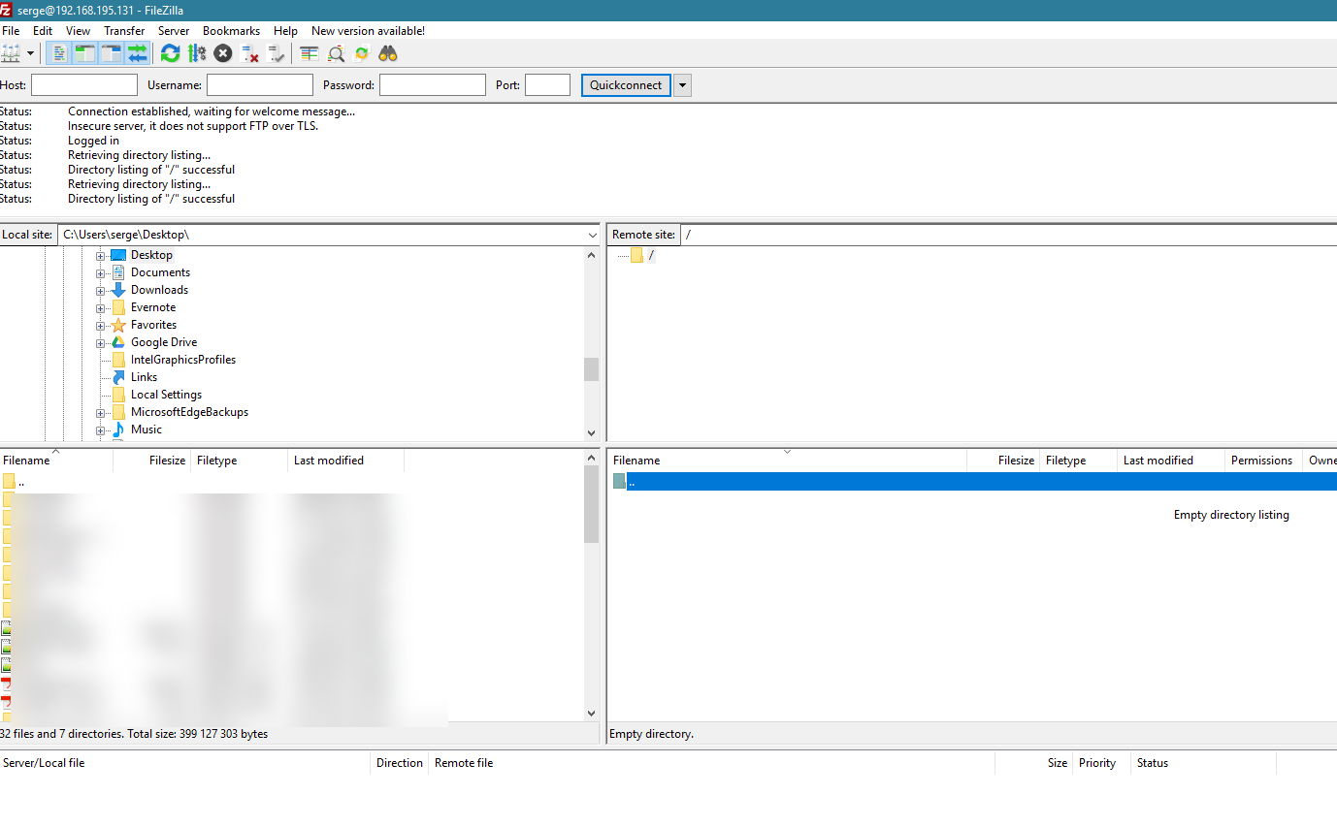Click the Port input field

pos(547,85)
